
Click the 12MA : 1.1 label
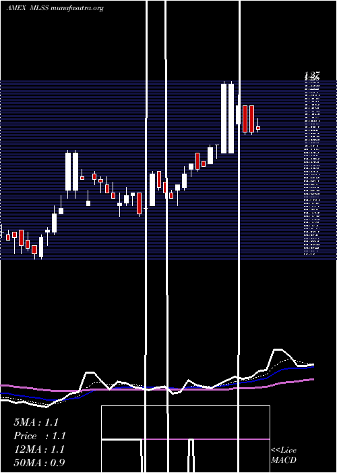coord(39,449)
